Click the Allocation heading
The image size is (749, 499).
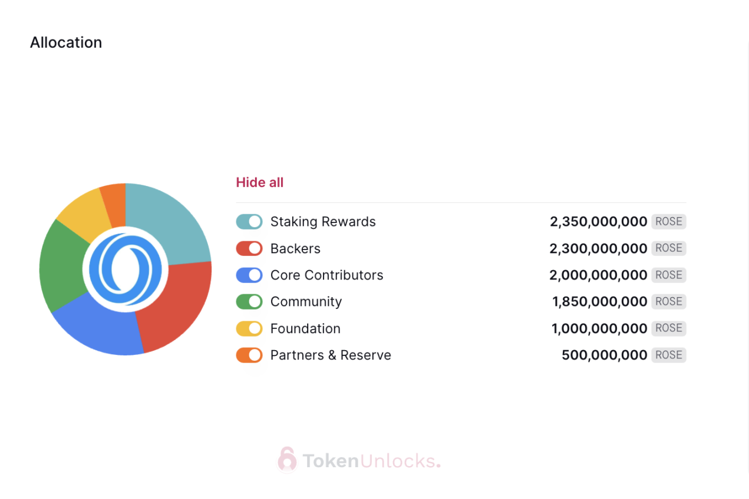(x=66, y=42)
